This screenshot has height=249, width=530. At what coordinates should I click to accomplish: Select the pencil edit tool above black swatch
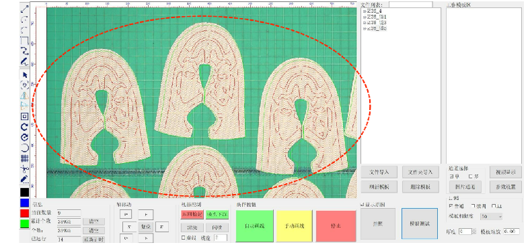[x=24, y=179]
